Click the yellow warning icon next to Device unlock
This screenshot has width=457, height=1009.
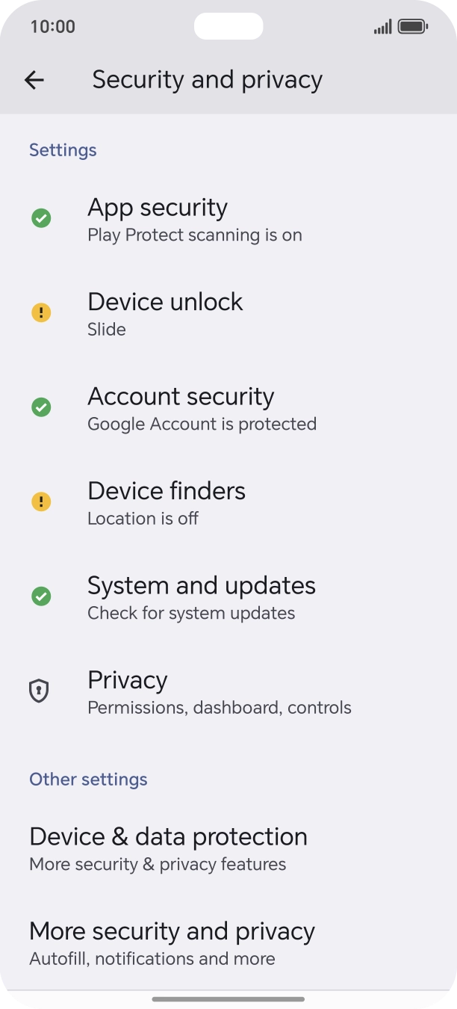tap(41, 312)
